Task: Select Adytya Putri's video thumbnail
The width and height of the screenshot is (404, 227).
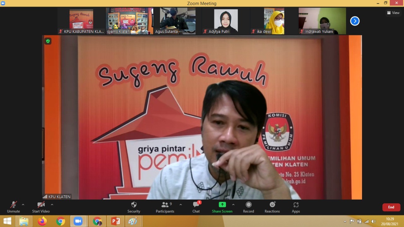Action: click(226, 21)
